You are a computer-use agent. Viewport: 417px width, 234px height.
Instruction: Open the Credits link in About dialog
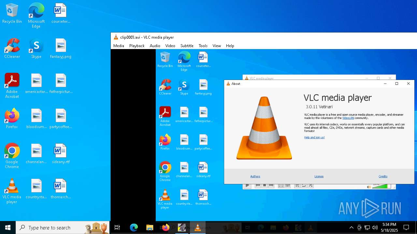[383, 176]
